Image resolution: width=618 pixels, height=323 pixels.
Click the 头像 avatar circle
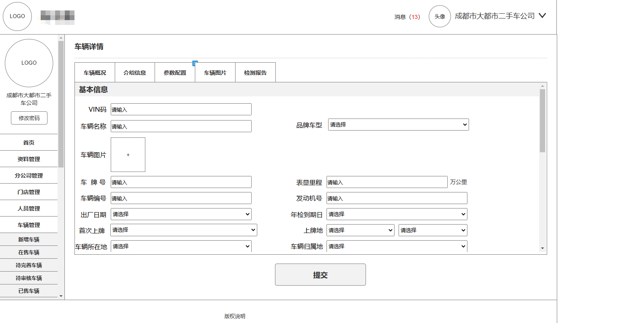coord(440,16)
